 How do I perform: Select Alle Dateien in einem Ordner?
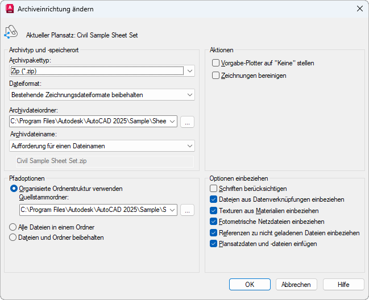pos(14,227)
